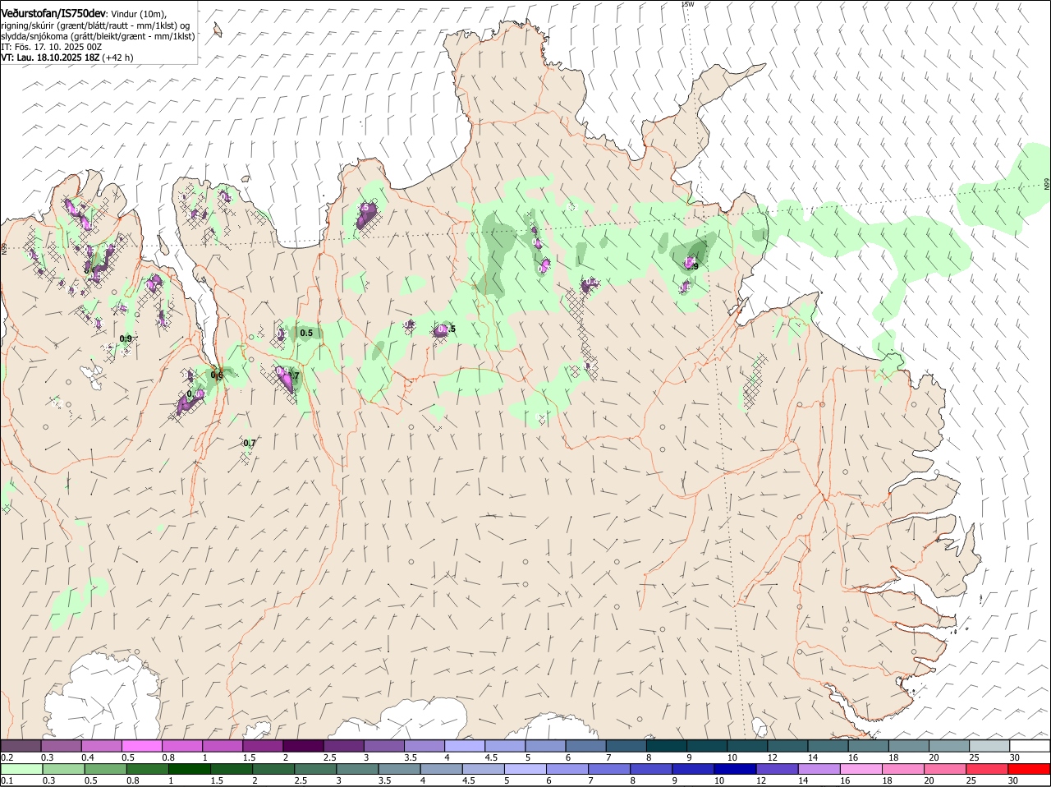Screen dimensions: 1051x787
Task: Select the 'slydda/snjókoma (grátt/bleikt/grænt' header line
Action: click(98, 36)
